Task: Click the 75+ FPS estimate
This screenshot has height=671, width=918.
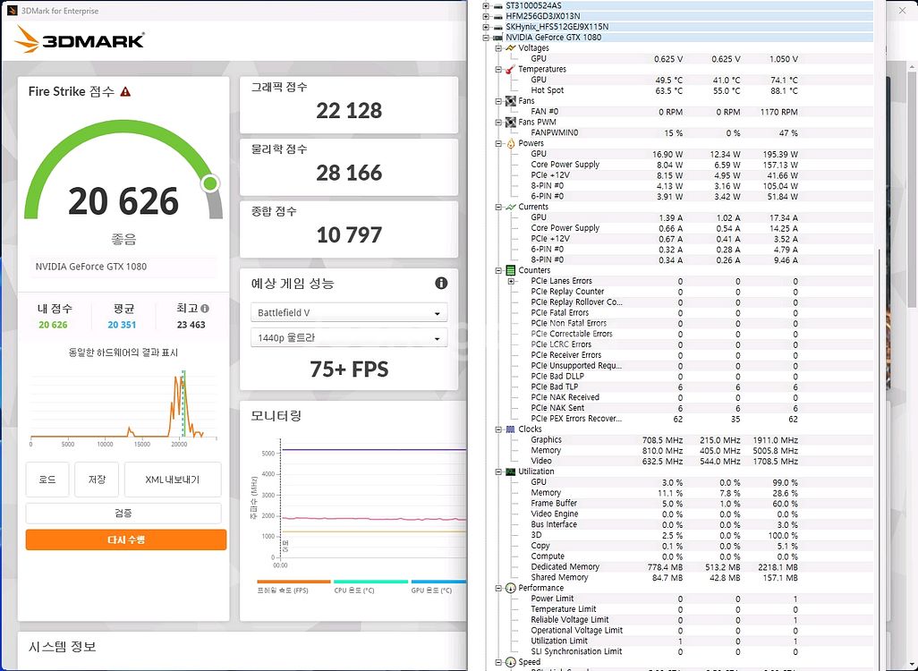Action: coord(349,369)
